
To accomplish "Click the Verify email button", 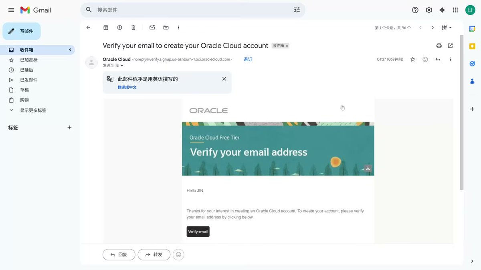I will coord(198,232).
